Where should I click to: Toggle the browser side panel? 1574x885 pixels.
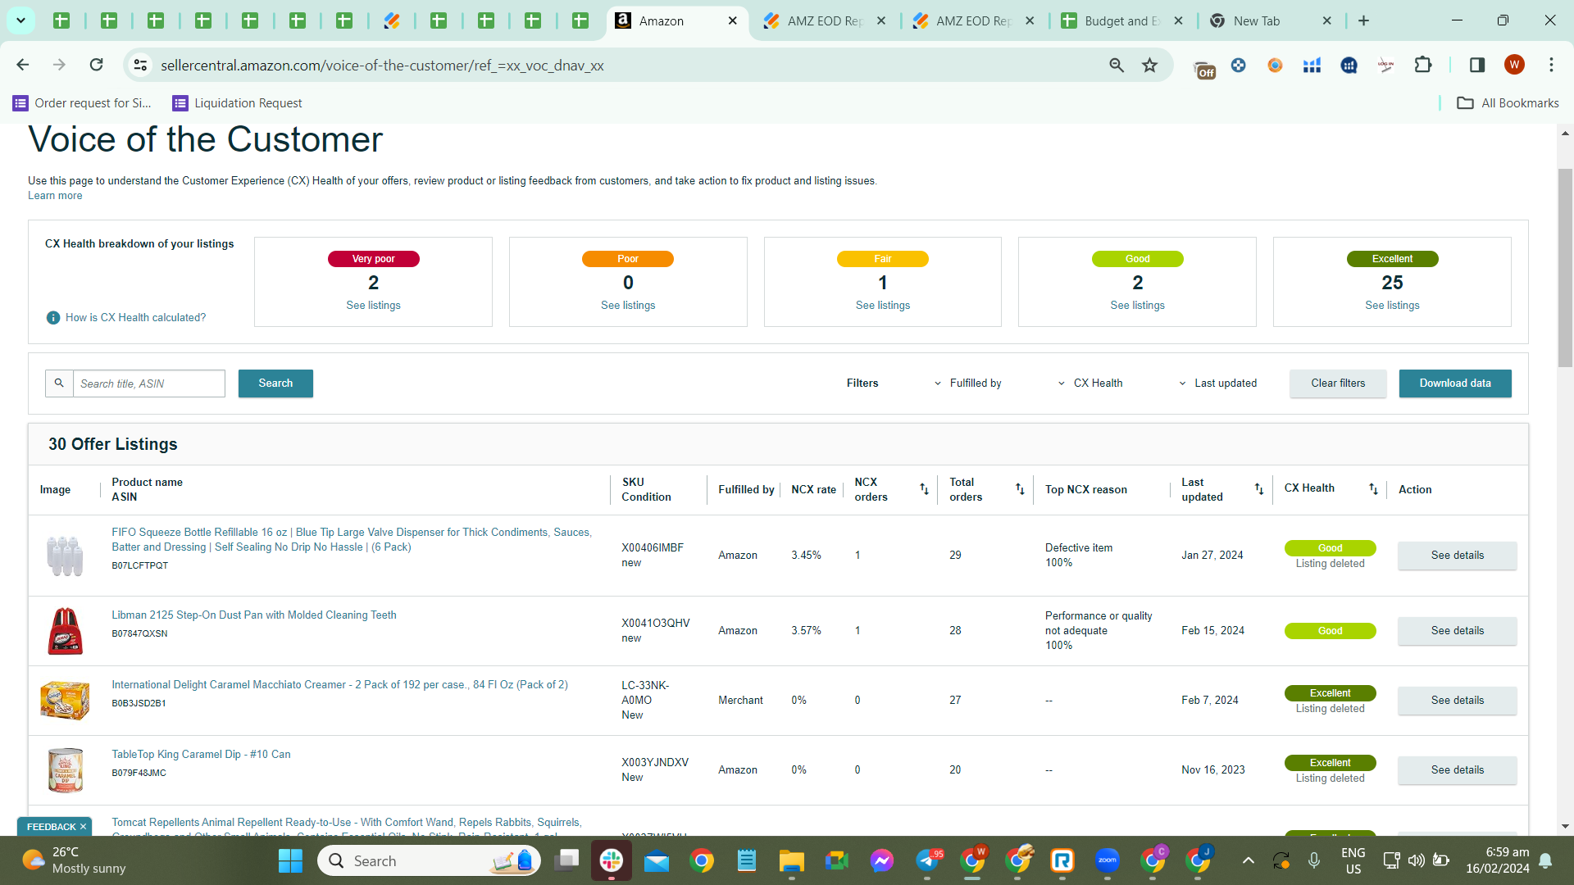tap(1477, 65)
